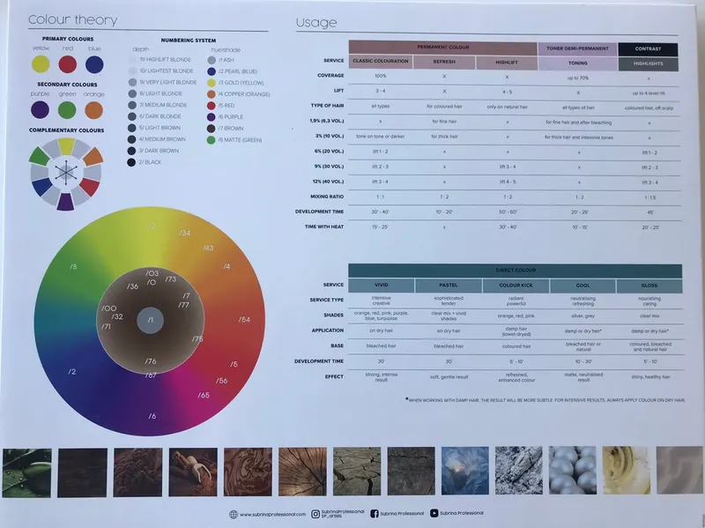Click the /65 label on the colour wheel
Viewport: 705px width, 528px height.
(204, 395)
